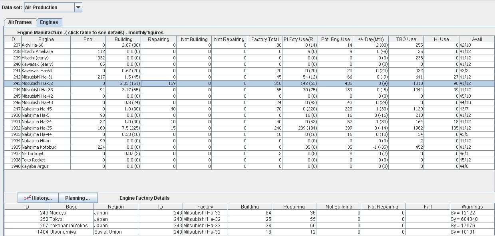Open the History button

pos(38,198)
